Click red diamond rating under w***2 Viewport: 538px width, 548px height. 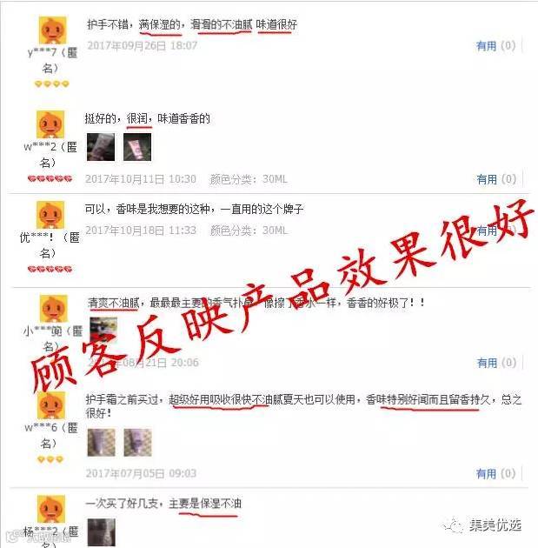point(50,178)
